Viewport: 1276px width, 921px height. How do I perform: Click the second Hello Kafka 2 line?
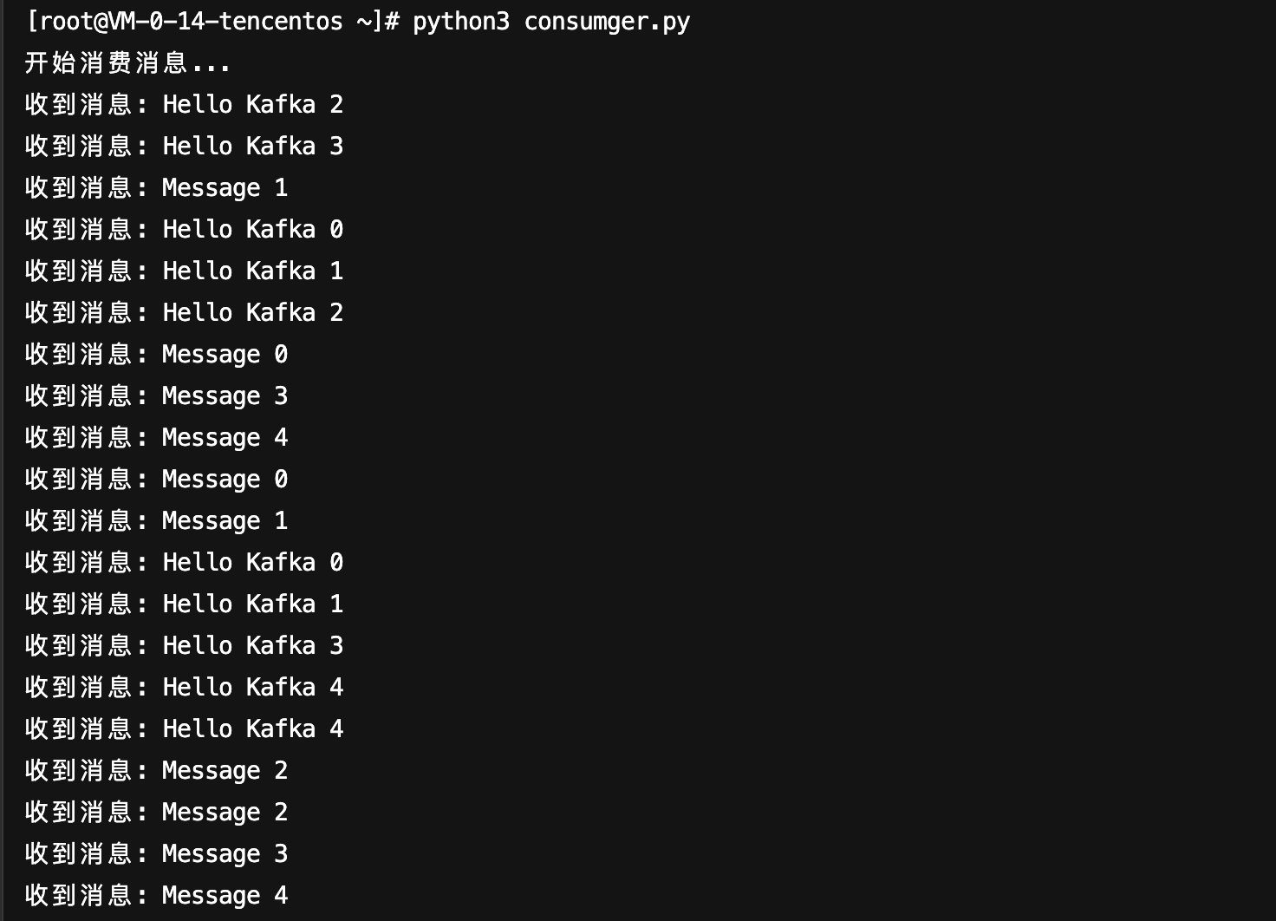pyautogui.click(x=184, y=313)
